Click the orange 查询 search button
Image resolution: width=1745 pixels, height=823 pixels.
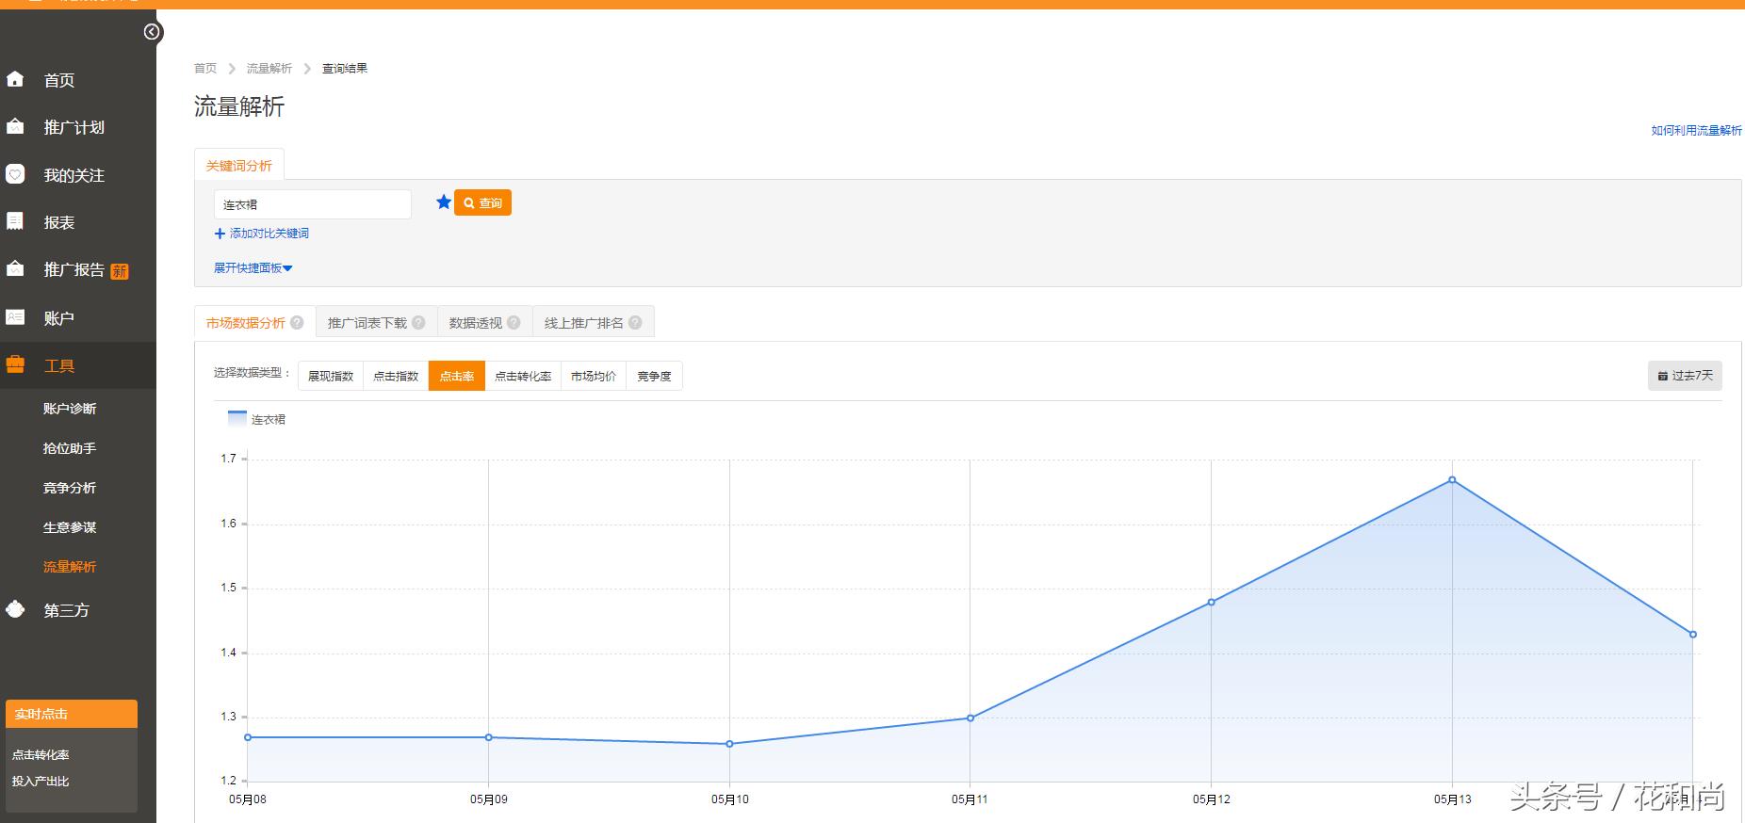click(x=482, y=203)
